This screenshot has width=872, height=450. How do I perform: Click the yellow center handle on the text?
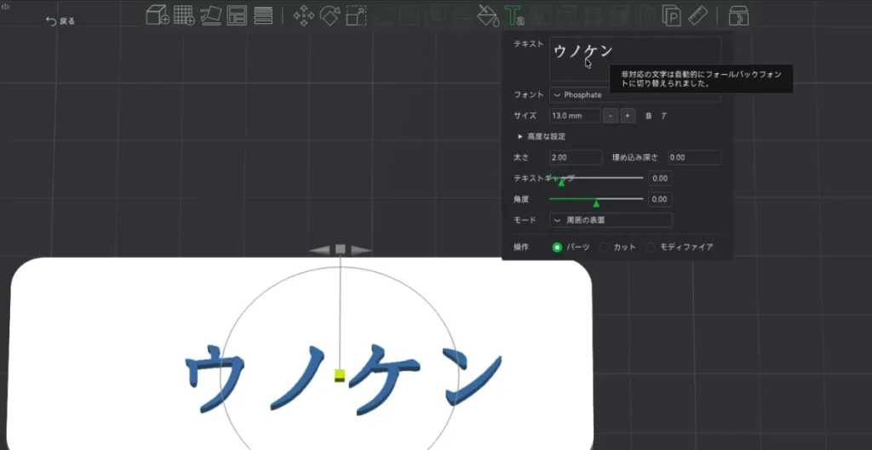click(340, 375)
